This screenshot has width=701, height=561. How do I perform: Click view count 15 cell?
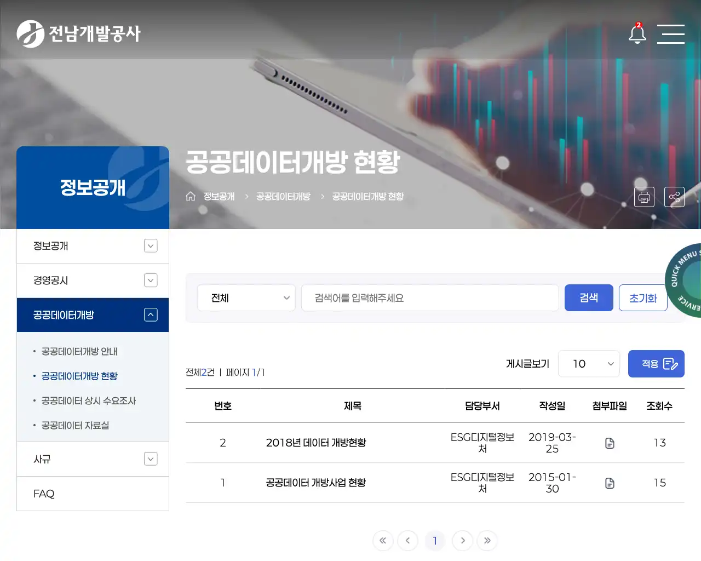659,483
